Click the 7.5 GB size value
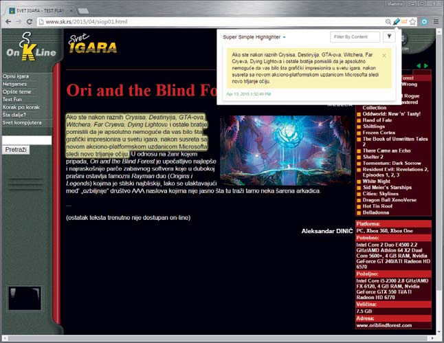Screen dimensions: 444x343 364,311
